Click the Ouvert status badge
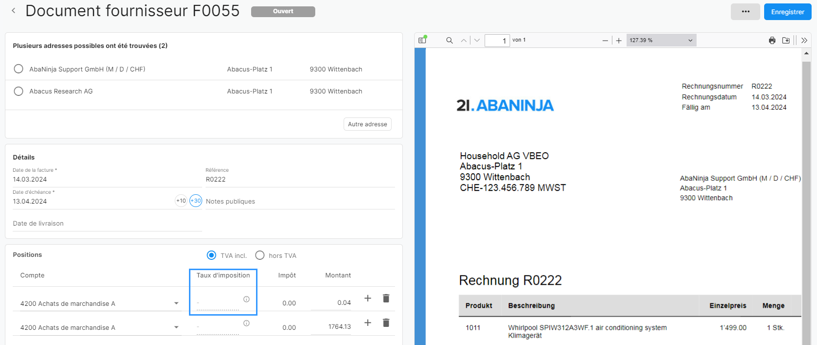 tap(283, 11)
